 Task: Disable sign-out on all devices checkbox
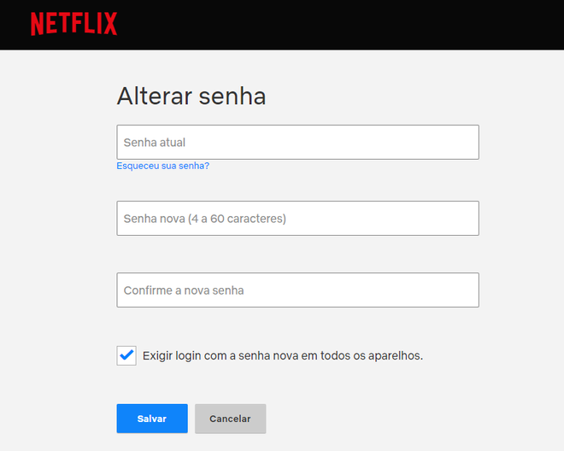126,355
